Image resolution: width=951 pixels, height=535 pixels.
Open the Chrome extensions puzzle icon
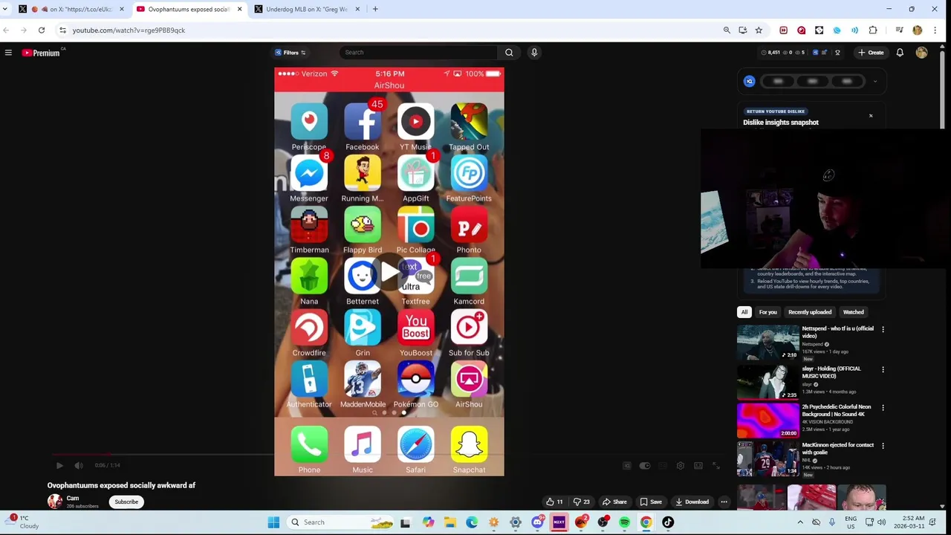click(x=873, y=30)
